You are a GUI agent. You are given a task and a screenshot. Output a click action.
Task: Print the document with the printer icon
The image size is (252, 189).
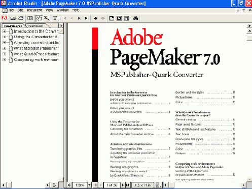(x=21, y=18)
